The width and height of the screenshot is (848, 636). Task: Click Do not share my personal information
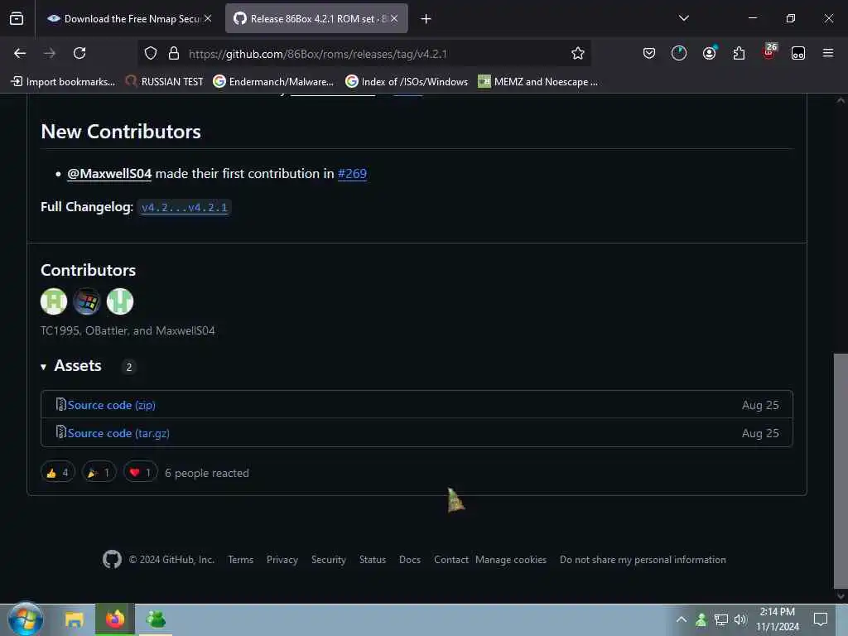point(643,560)
